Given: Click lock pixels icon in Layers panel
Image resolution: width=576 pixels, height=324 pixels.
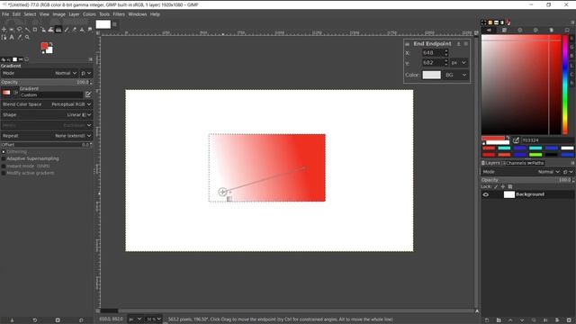Looking at the screenshot, I should [x=496, y=186].
